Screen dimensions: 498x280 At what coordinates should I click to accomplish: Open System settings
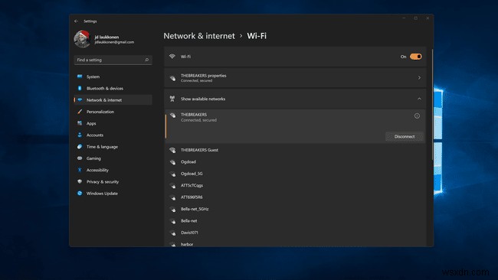113,77
